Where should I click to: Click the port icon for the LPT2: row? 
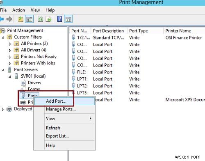click(73, 85)
